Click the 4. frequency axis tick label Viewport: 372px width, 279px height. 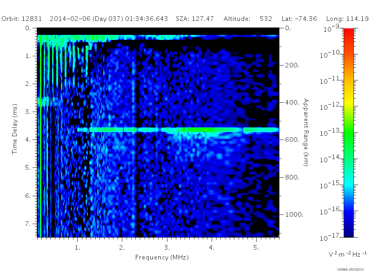(212, 248)
